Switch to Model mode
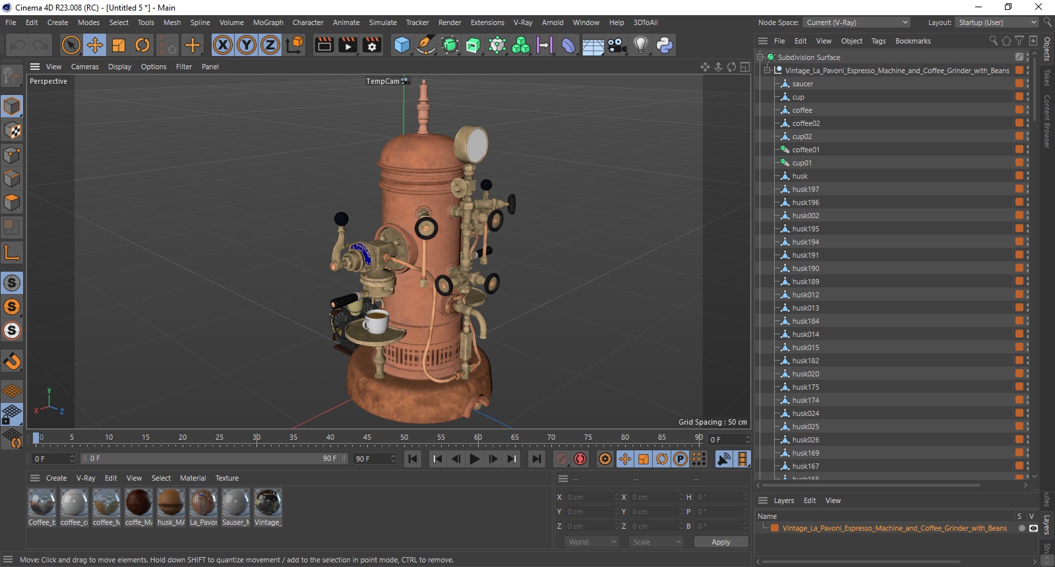The image size is (1055, 567). tap(12, 106)
